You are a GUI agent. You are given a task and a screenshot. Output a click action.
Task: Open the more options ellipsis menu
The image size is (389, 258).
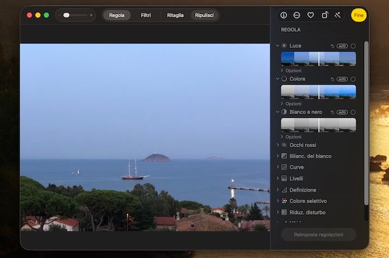[x=297, y=15]
